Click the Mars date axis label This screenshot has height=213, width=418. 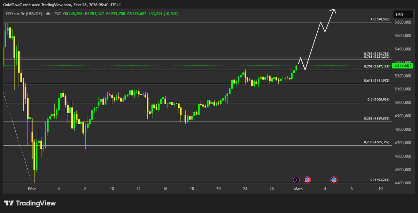click(298, 189)
